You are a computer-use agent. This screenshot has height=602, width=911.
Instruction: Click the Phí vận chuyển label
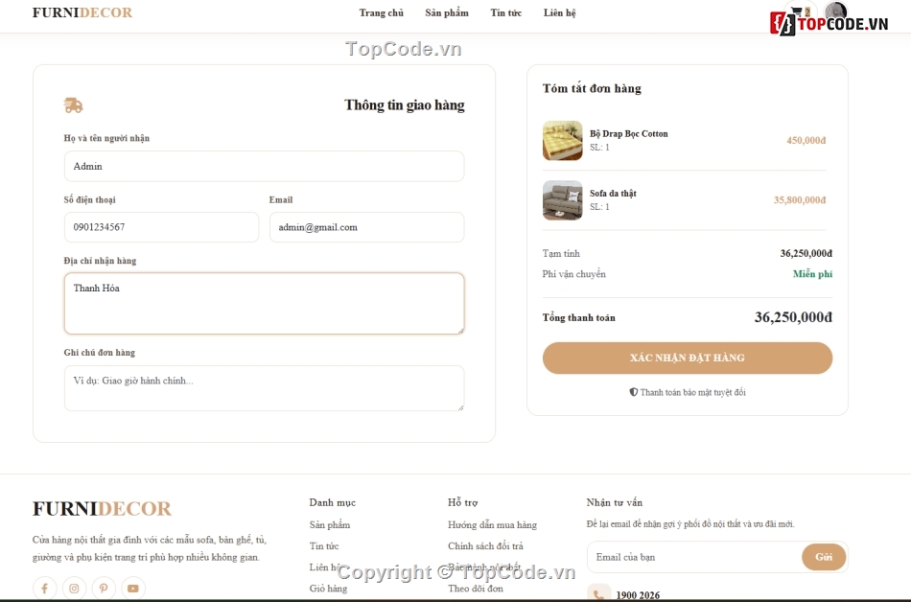(x=574, y=274)
